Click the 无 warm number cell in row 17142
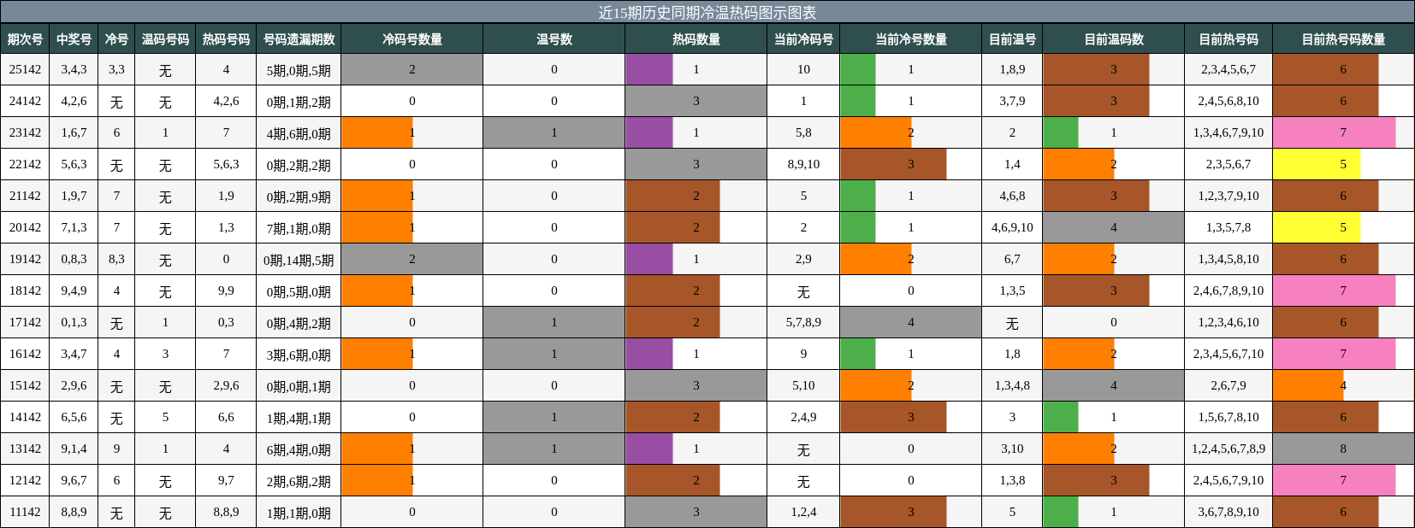Viewport: 1415px width, 528px height. (x=1012, y=322)
